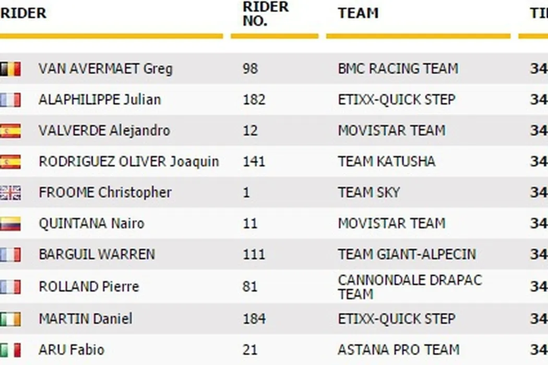Click ASTANA PRO TEAM entry

click(399, 349)
